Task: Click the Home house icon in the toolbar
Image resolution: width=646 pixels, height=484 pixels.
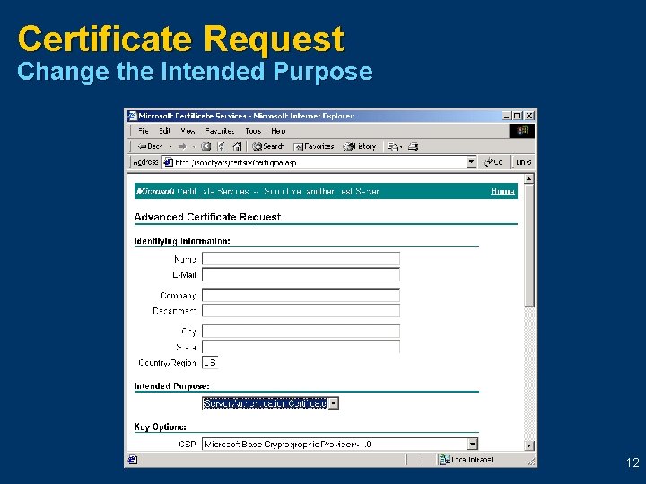Action: point(237,146)
